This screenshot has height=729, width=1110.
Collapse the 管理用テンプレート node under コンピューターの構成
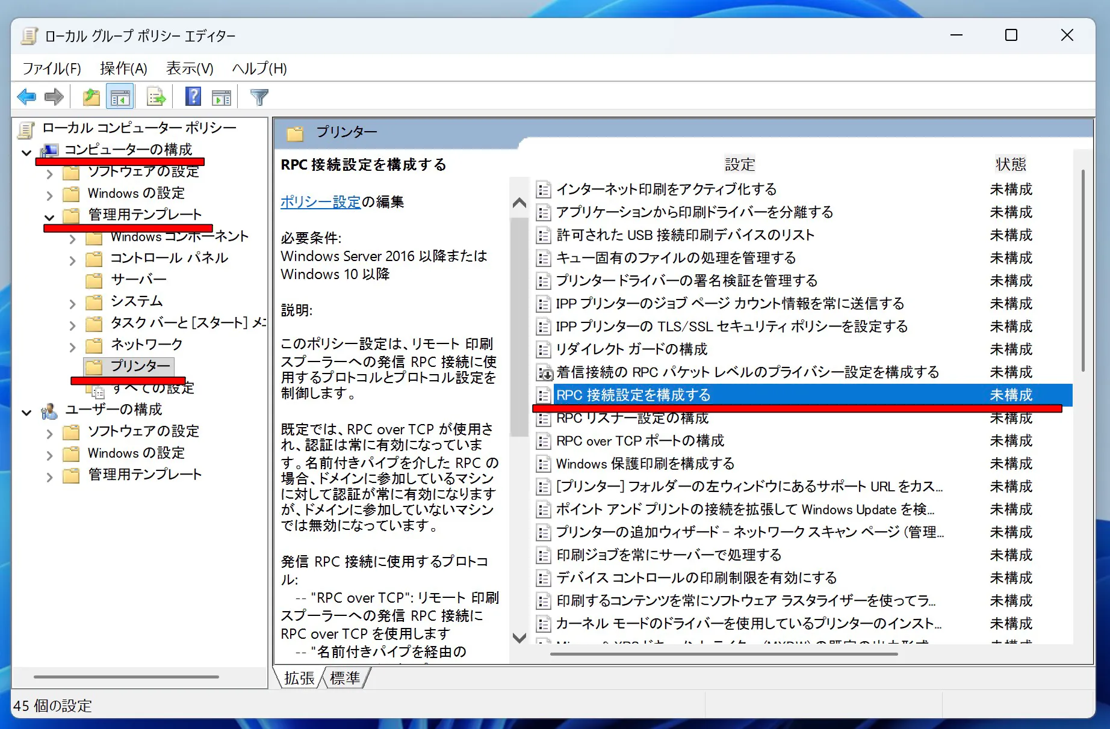pyautogui.click(x=49, y=217)
